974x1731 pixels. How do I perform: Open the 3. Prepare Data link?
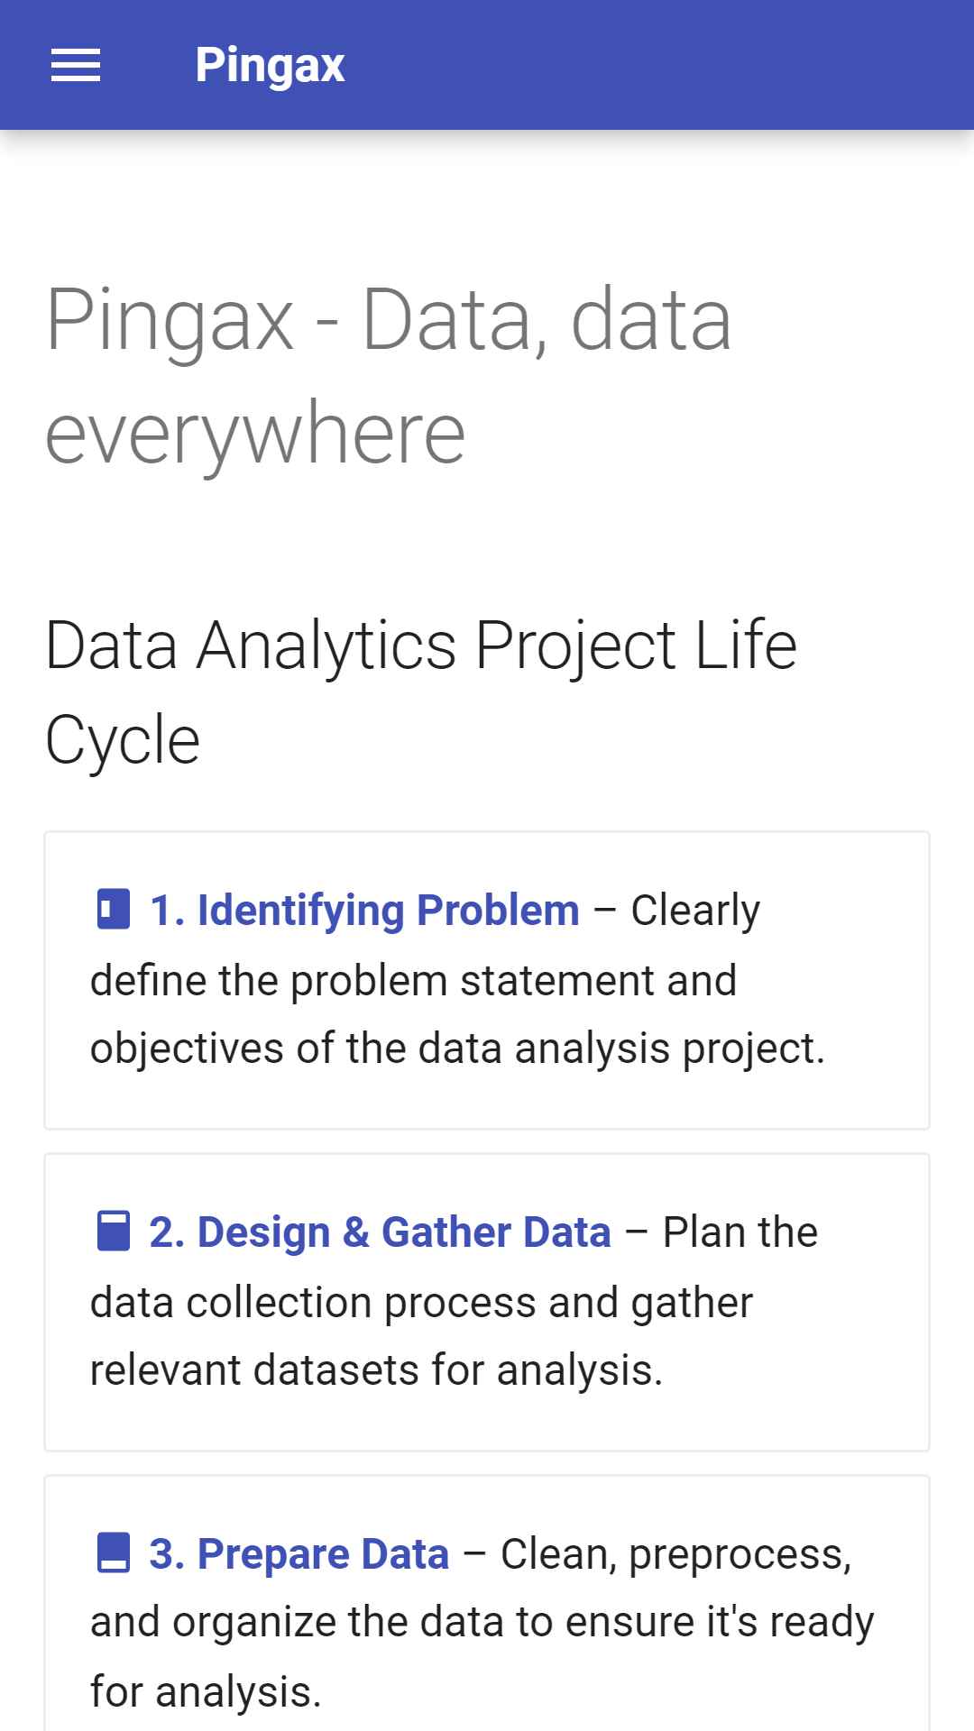(x=299, y=1553)
